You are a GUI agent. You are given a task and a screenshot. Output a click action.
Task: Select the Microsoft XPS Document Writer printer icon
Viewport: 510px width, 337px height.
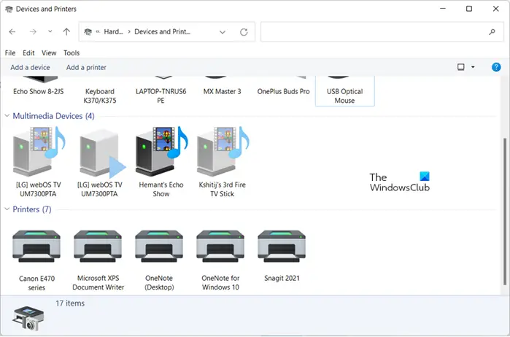click(x=98, y=247)
